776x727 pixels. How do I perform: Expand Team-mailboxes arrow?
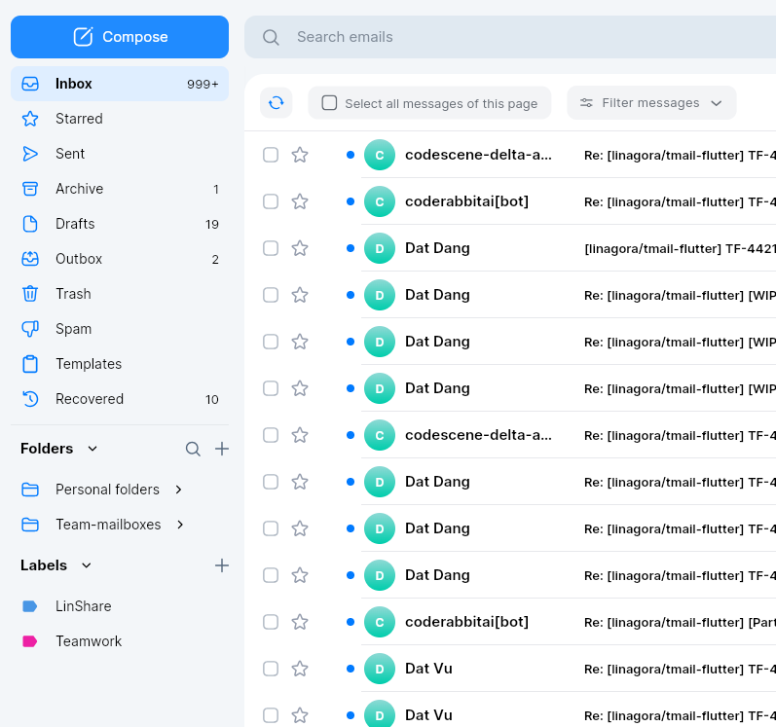[x=180, y=525]
